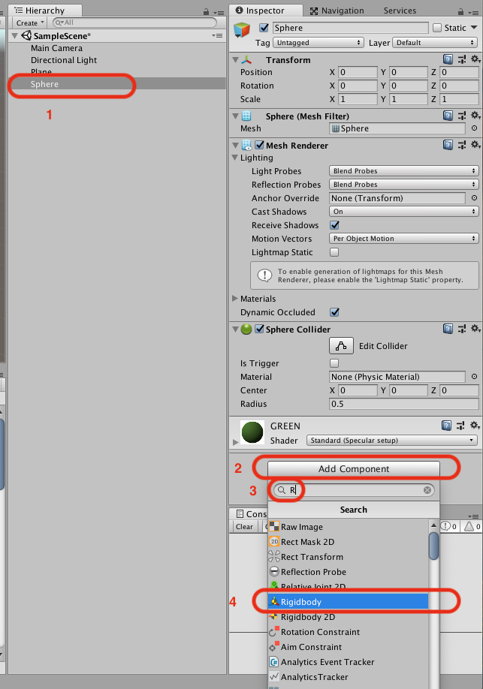Disable the Receive Shadows checkbox
The image size is (483, 689).
click(334, 225)
